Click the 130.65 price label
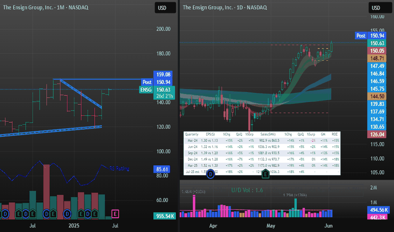The width and height of the screenshot is (394, 232). click(377, 127)
